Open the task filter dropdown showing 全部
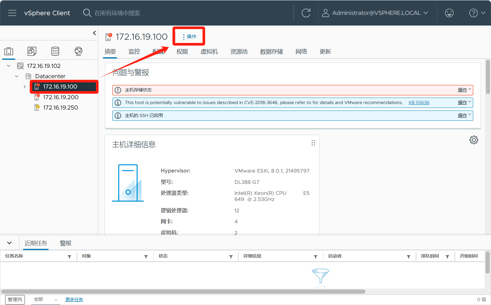 pos(46,300)
